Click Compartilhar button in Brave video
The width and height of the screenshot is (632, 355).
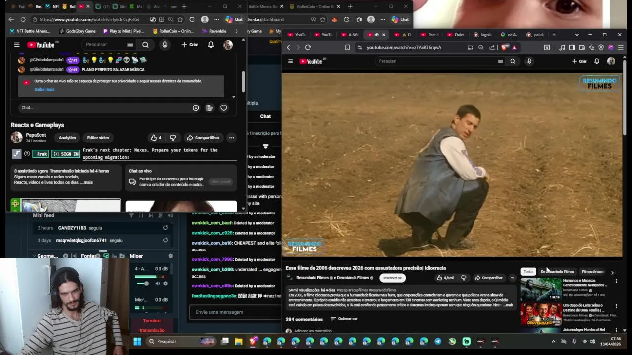coord(488,278)
